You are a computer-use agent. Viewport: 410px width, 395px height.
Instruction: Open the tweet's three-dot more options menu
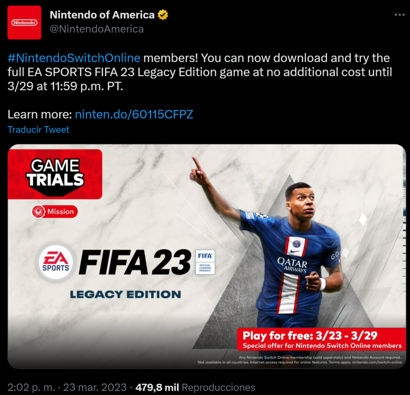[400, 15]
